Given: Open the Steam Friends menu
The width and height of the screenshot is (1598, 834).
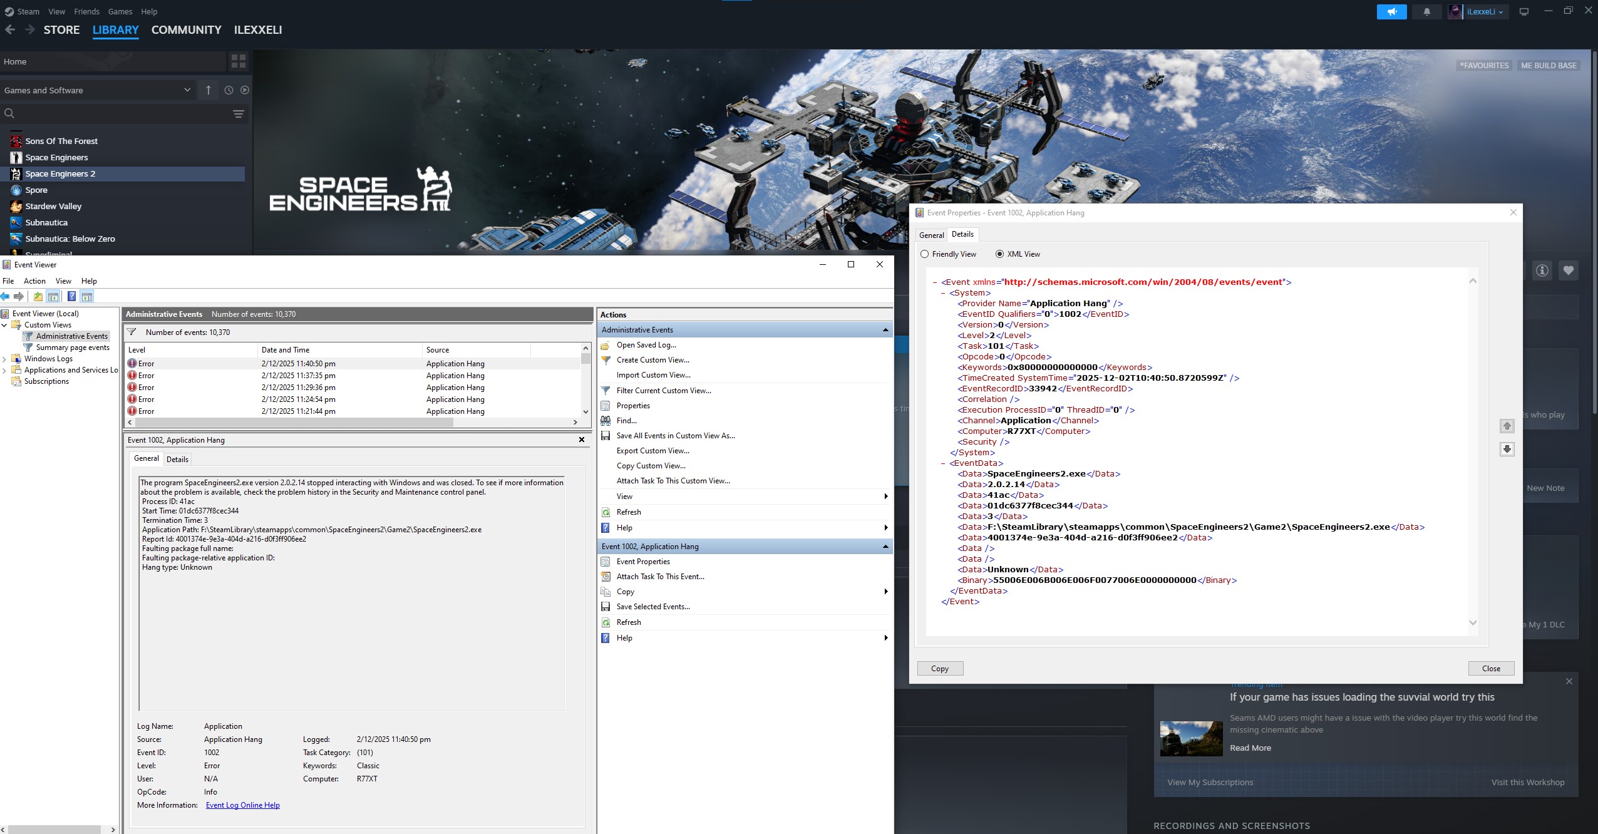Looking at the screenshot, I should coord(86,11).
